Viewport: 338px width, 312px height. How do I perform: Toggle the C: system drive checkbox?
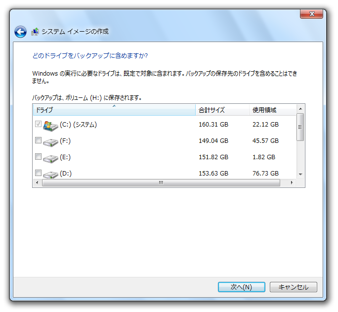tap(38, 124)
